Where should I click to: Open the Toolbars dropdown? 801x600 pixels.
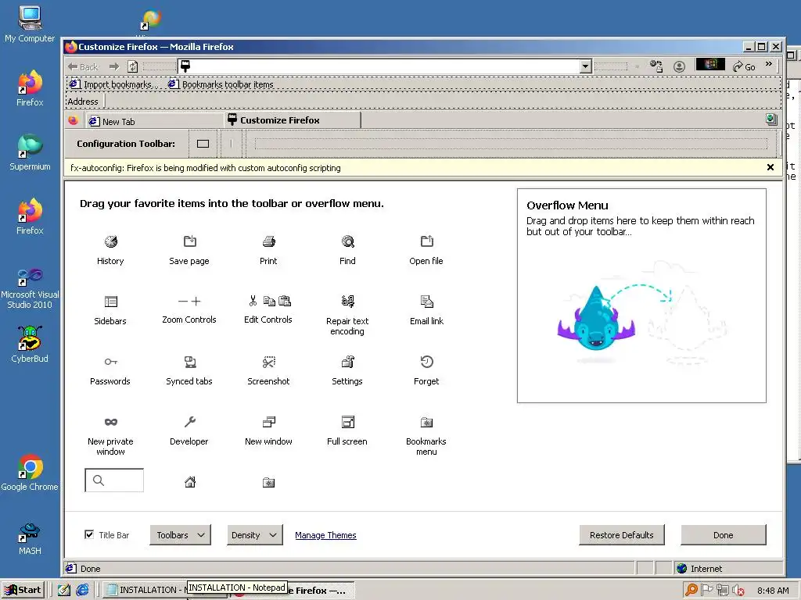point(181,534)
